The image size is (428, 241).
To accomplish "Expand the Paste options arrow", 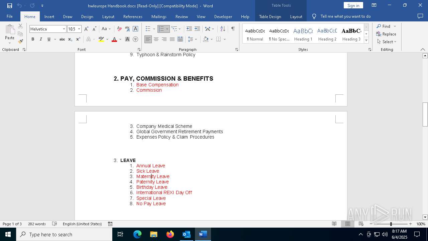I will click(10, 43).
